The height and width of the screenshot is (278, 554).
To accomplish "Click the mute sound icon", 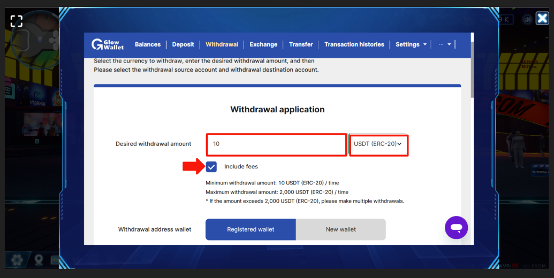I will [527, 19].
